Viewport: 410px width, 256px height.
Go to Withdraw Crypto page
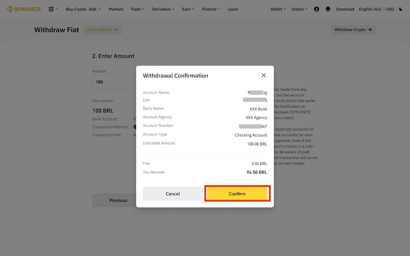353,30
